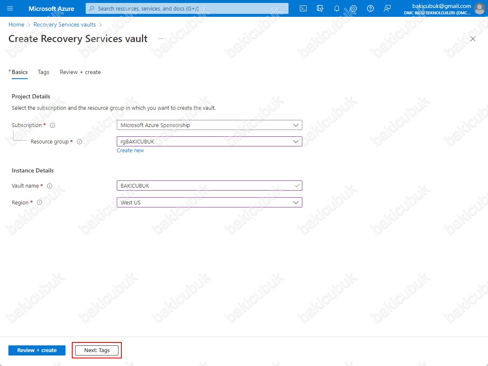
Task: Click the Create new resource group link
Action: pos(131,151)
